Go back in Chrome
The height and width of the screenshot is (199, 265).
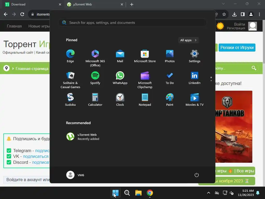(x=6, y=14)
